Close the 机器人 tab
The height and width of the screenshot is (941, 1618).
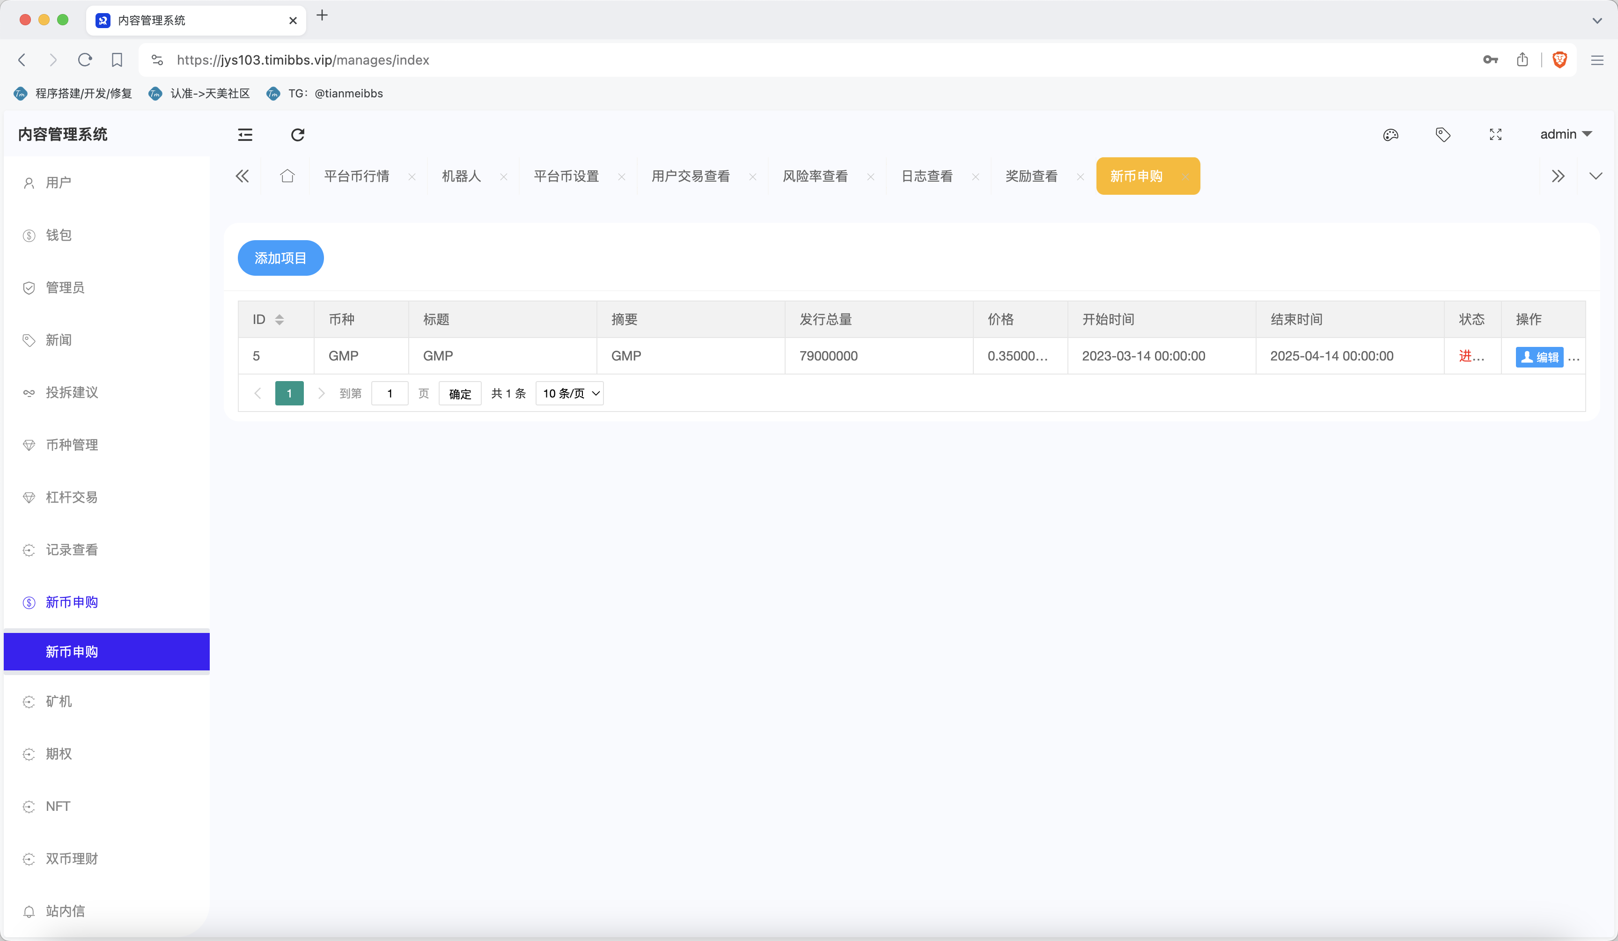click(503, 176)
